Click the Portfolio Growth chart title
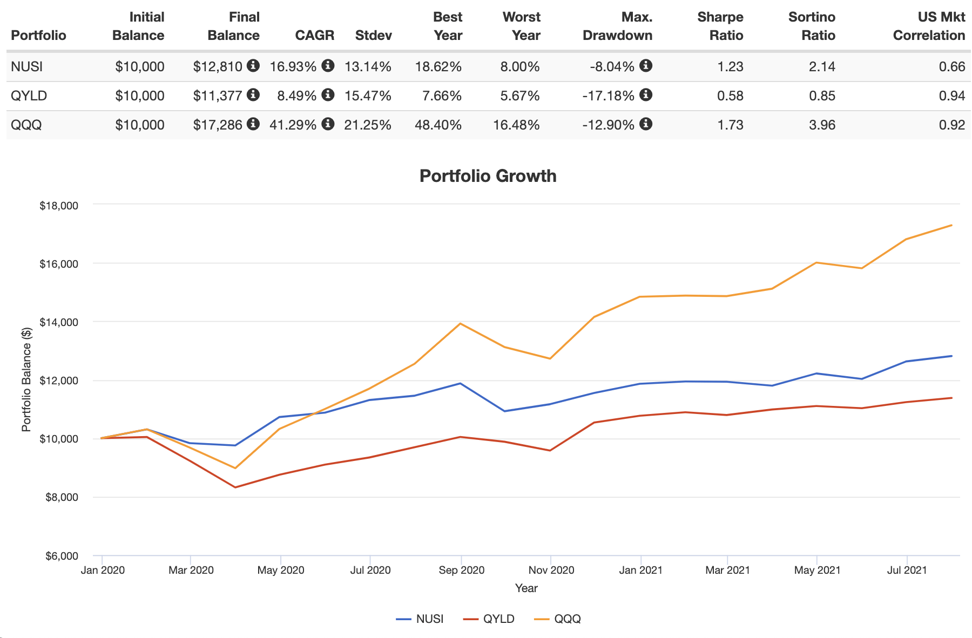The height and width of the screenshot is (638, 972). tap(488, 176)
